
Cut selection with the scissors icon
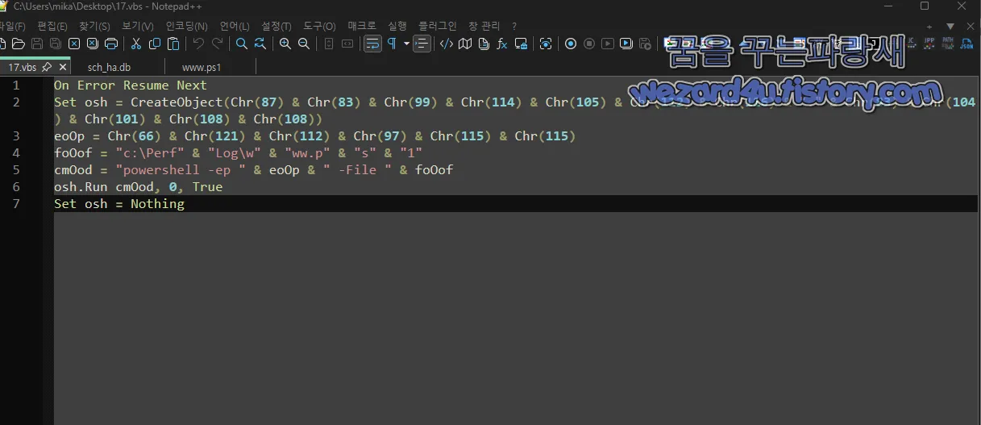point(136,44)
